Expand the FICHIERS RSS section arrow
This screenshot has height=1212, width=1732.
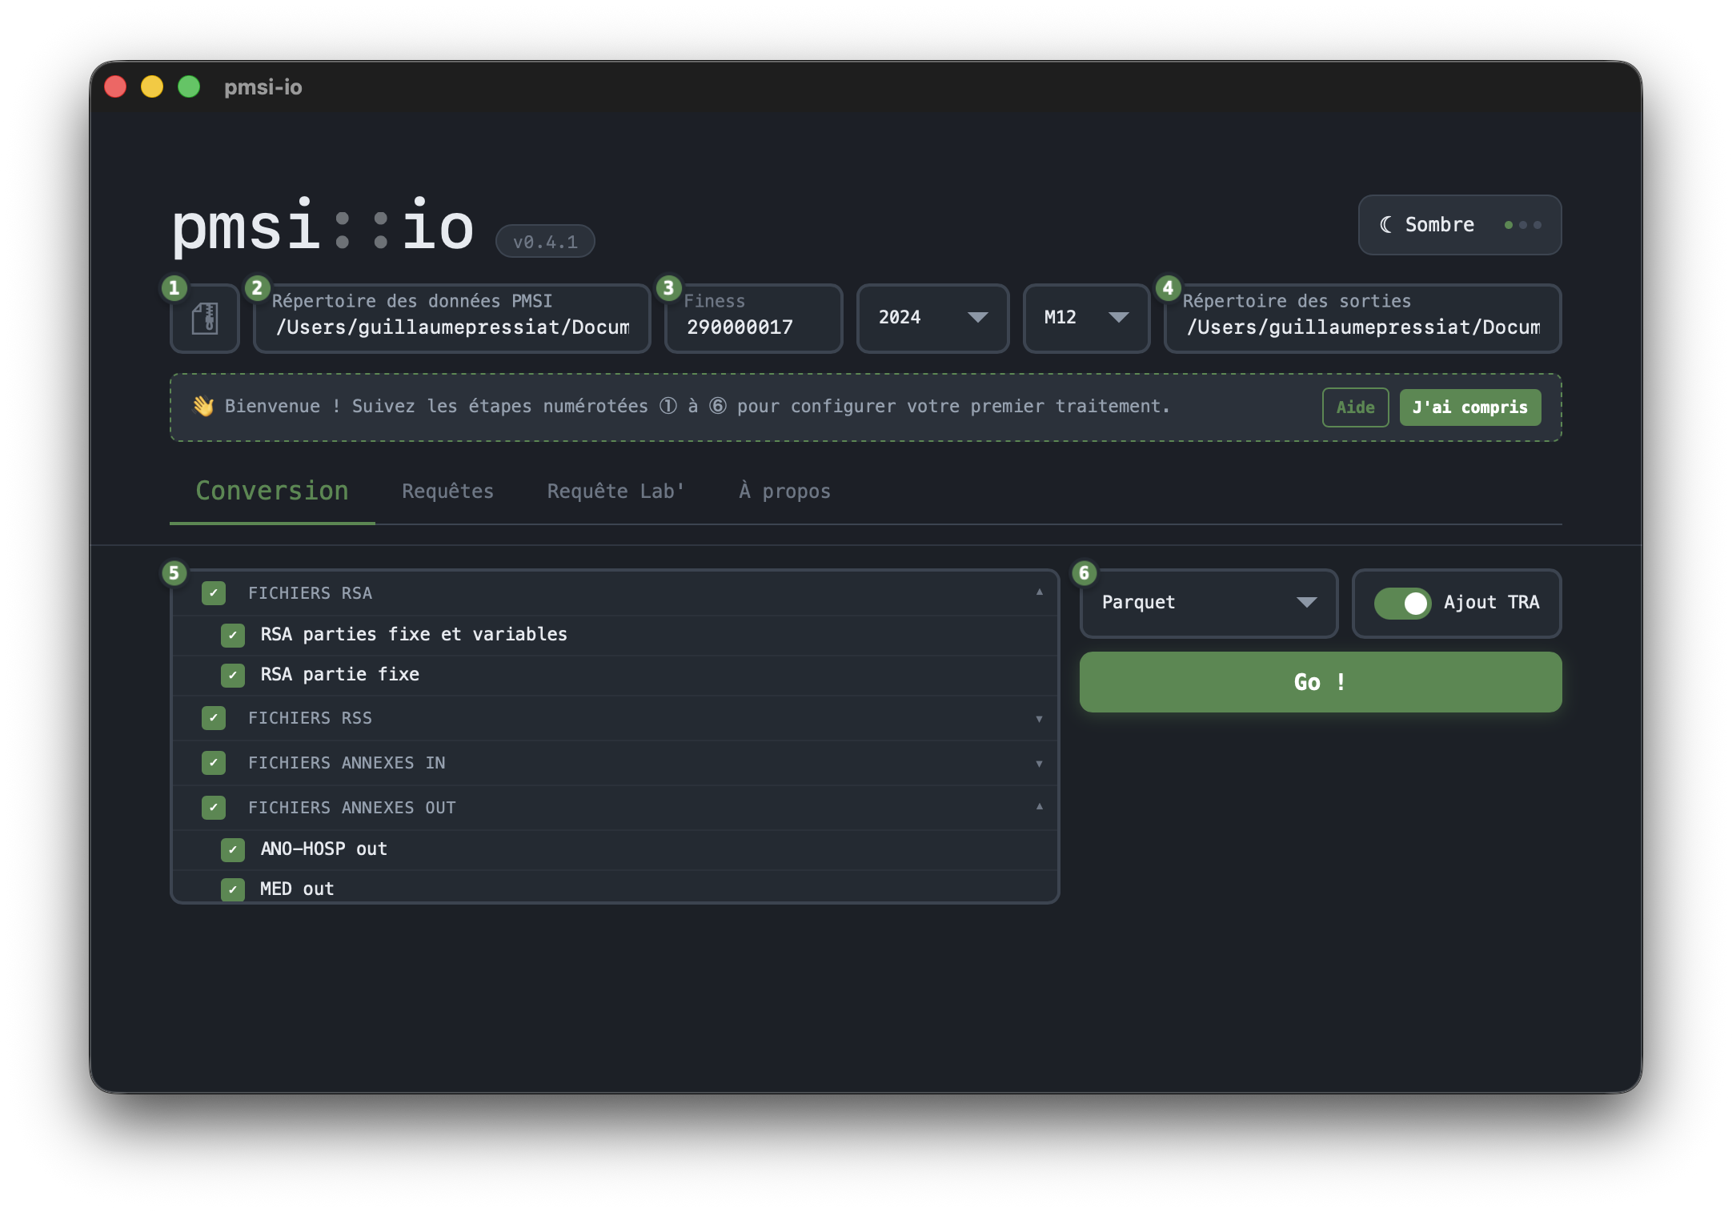[1039, 719]
